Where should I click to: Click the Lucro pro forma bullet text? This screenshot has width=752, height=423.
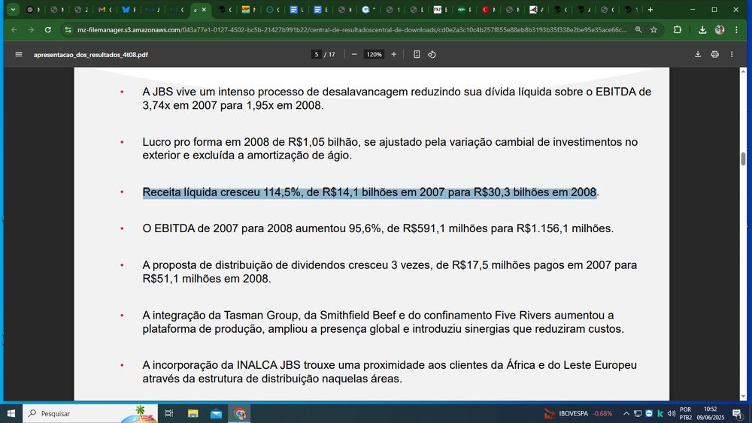(390, 149)
